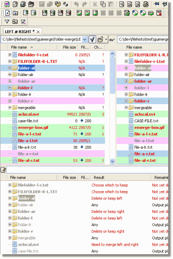Expand FILEFOLDER-R-L.TXT in result pane
Screen dimensions: 173x259
10,192
